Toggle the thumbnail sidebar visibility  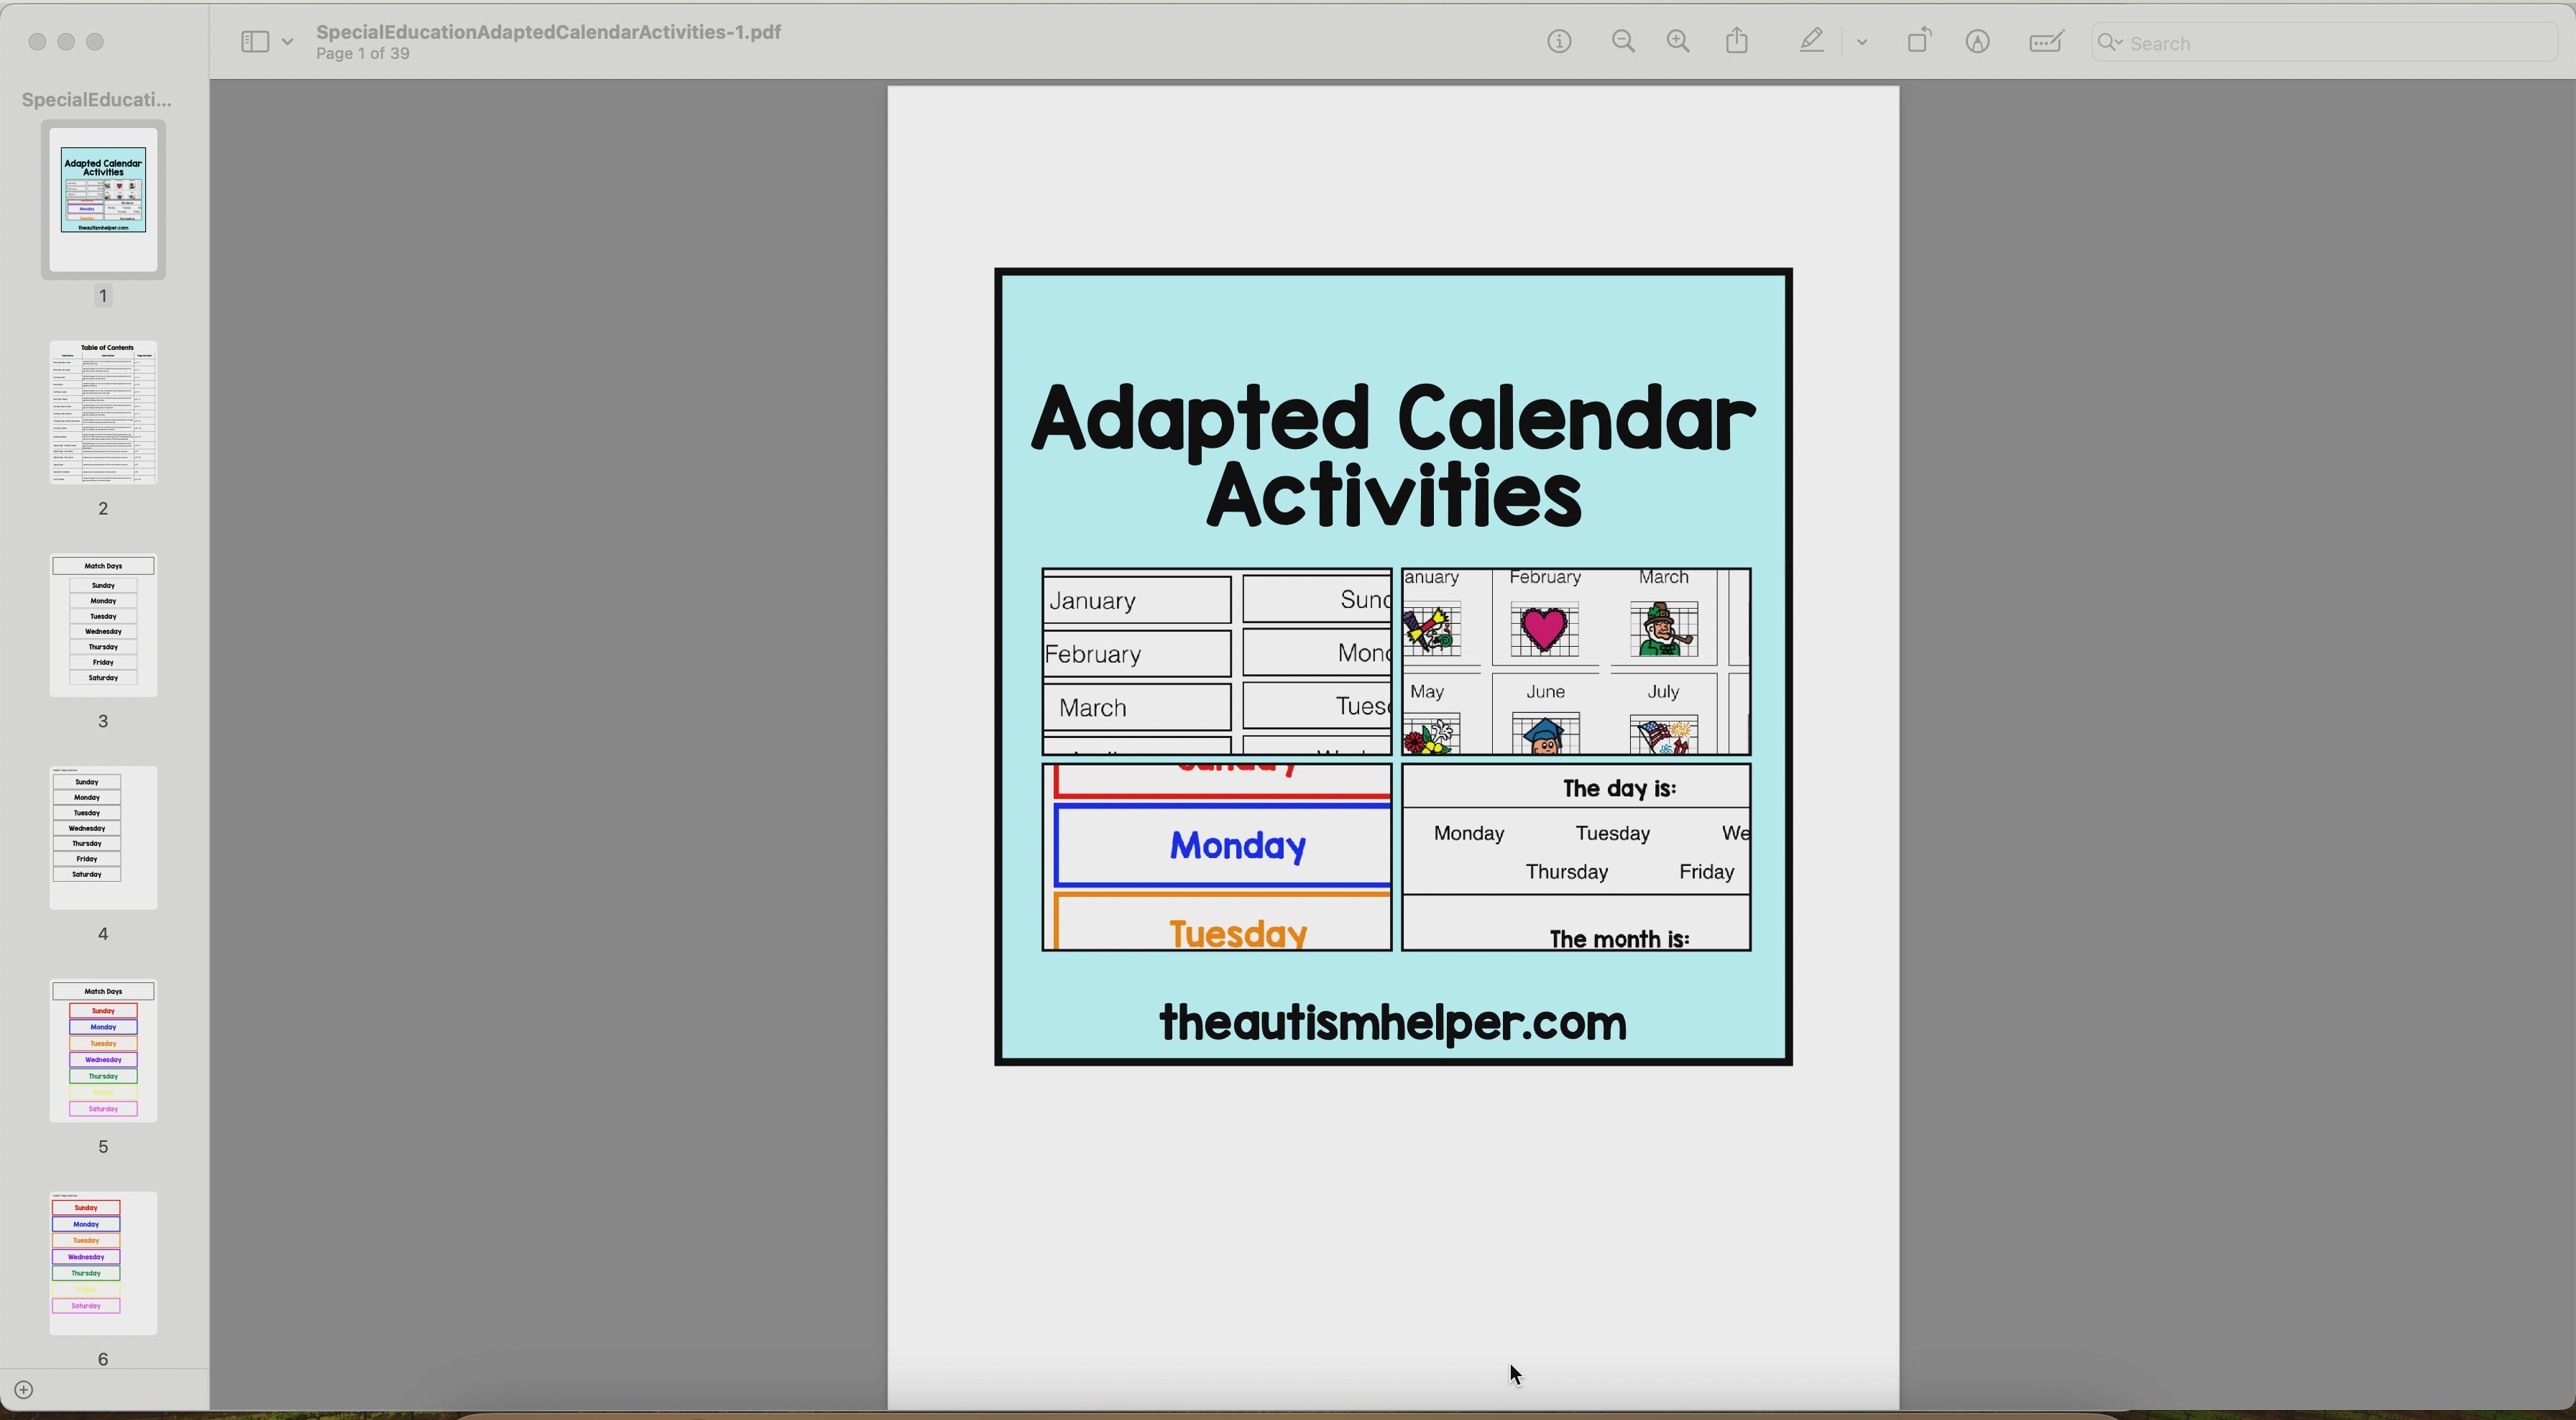tap(254, 41)
